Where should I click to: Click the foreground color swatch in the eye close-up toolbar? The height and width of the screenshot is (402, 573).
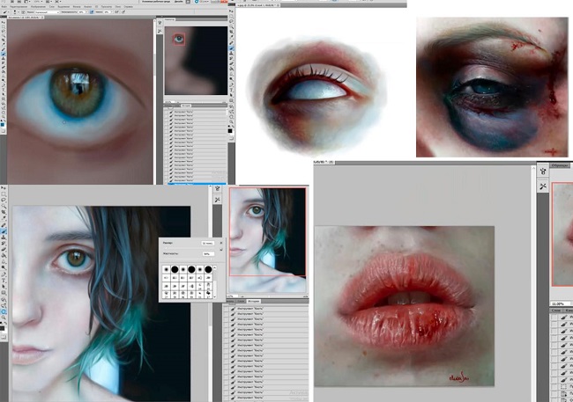click(2, 125)
